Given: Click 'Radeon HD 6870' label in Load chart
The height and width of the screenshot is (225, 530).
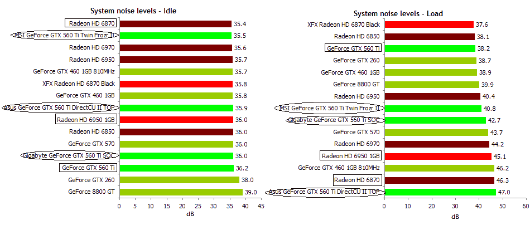Looking at the screenshot, I should 357,180.
